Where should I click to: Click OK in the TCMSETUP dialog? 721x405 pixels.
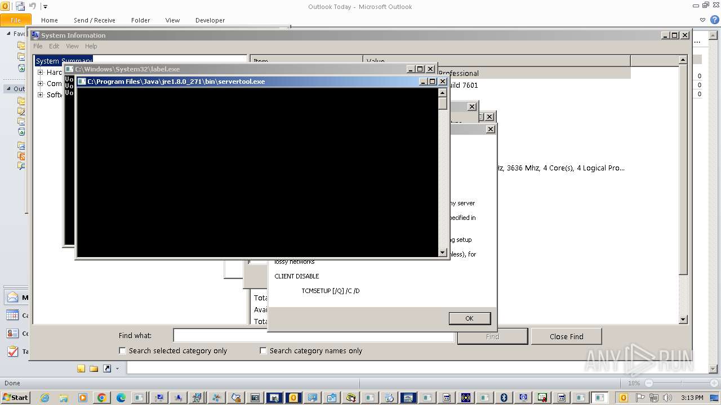[x=469, y=318]
